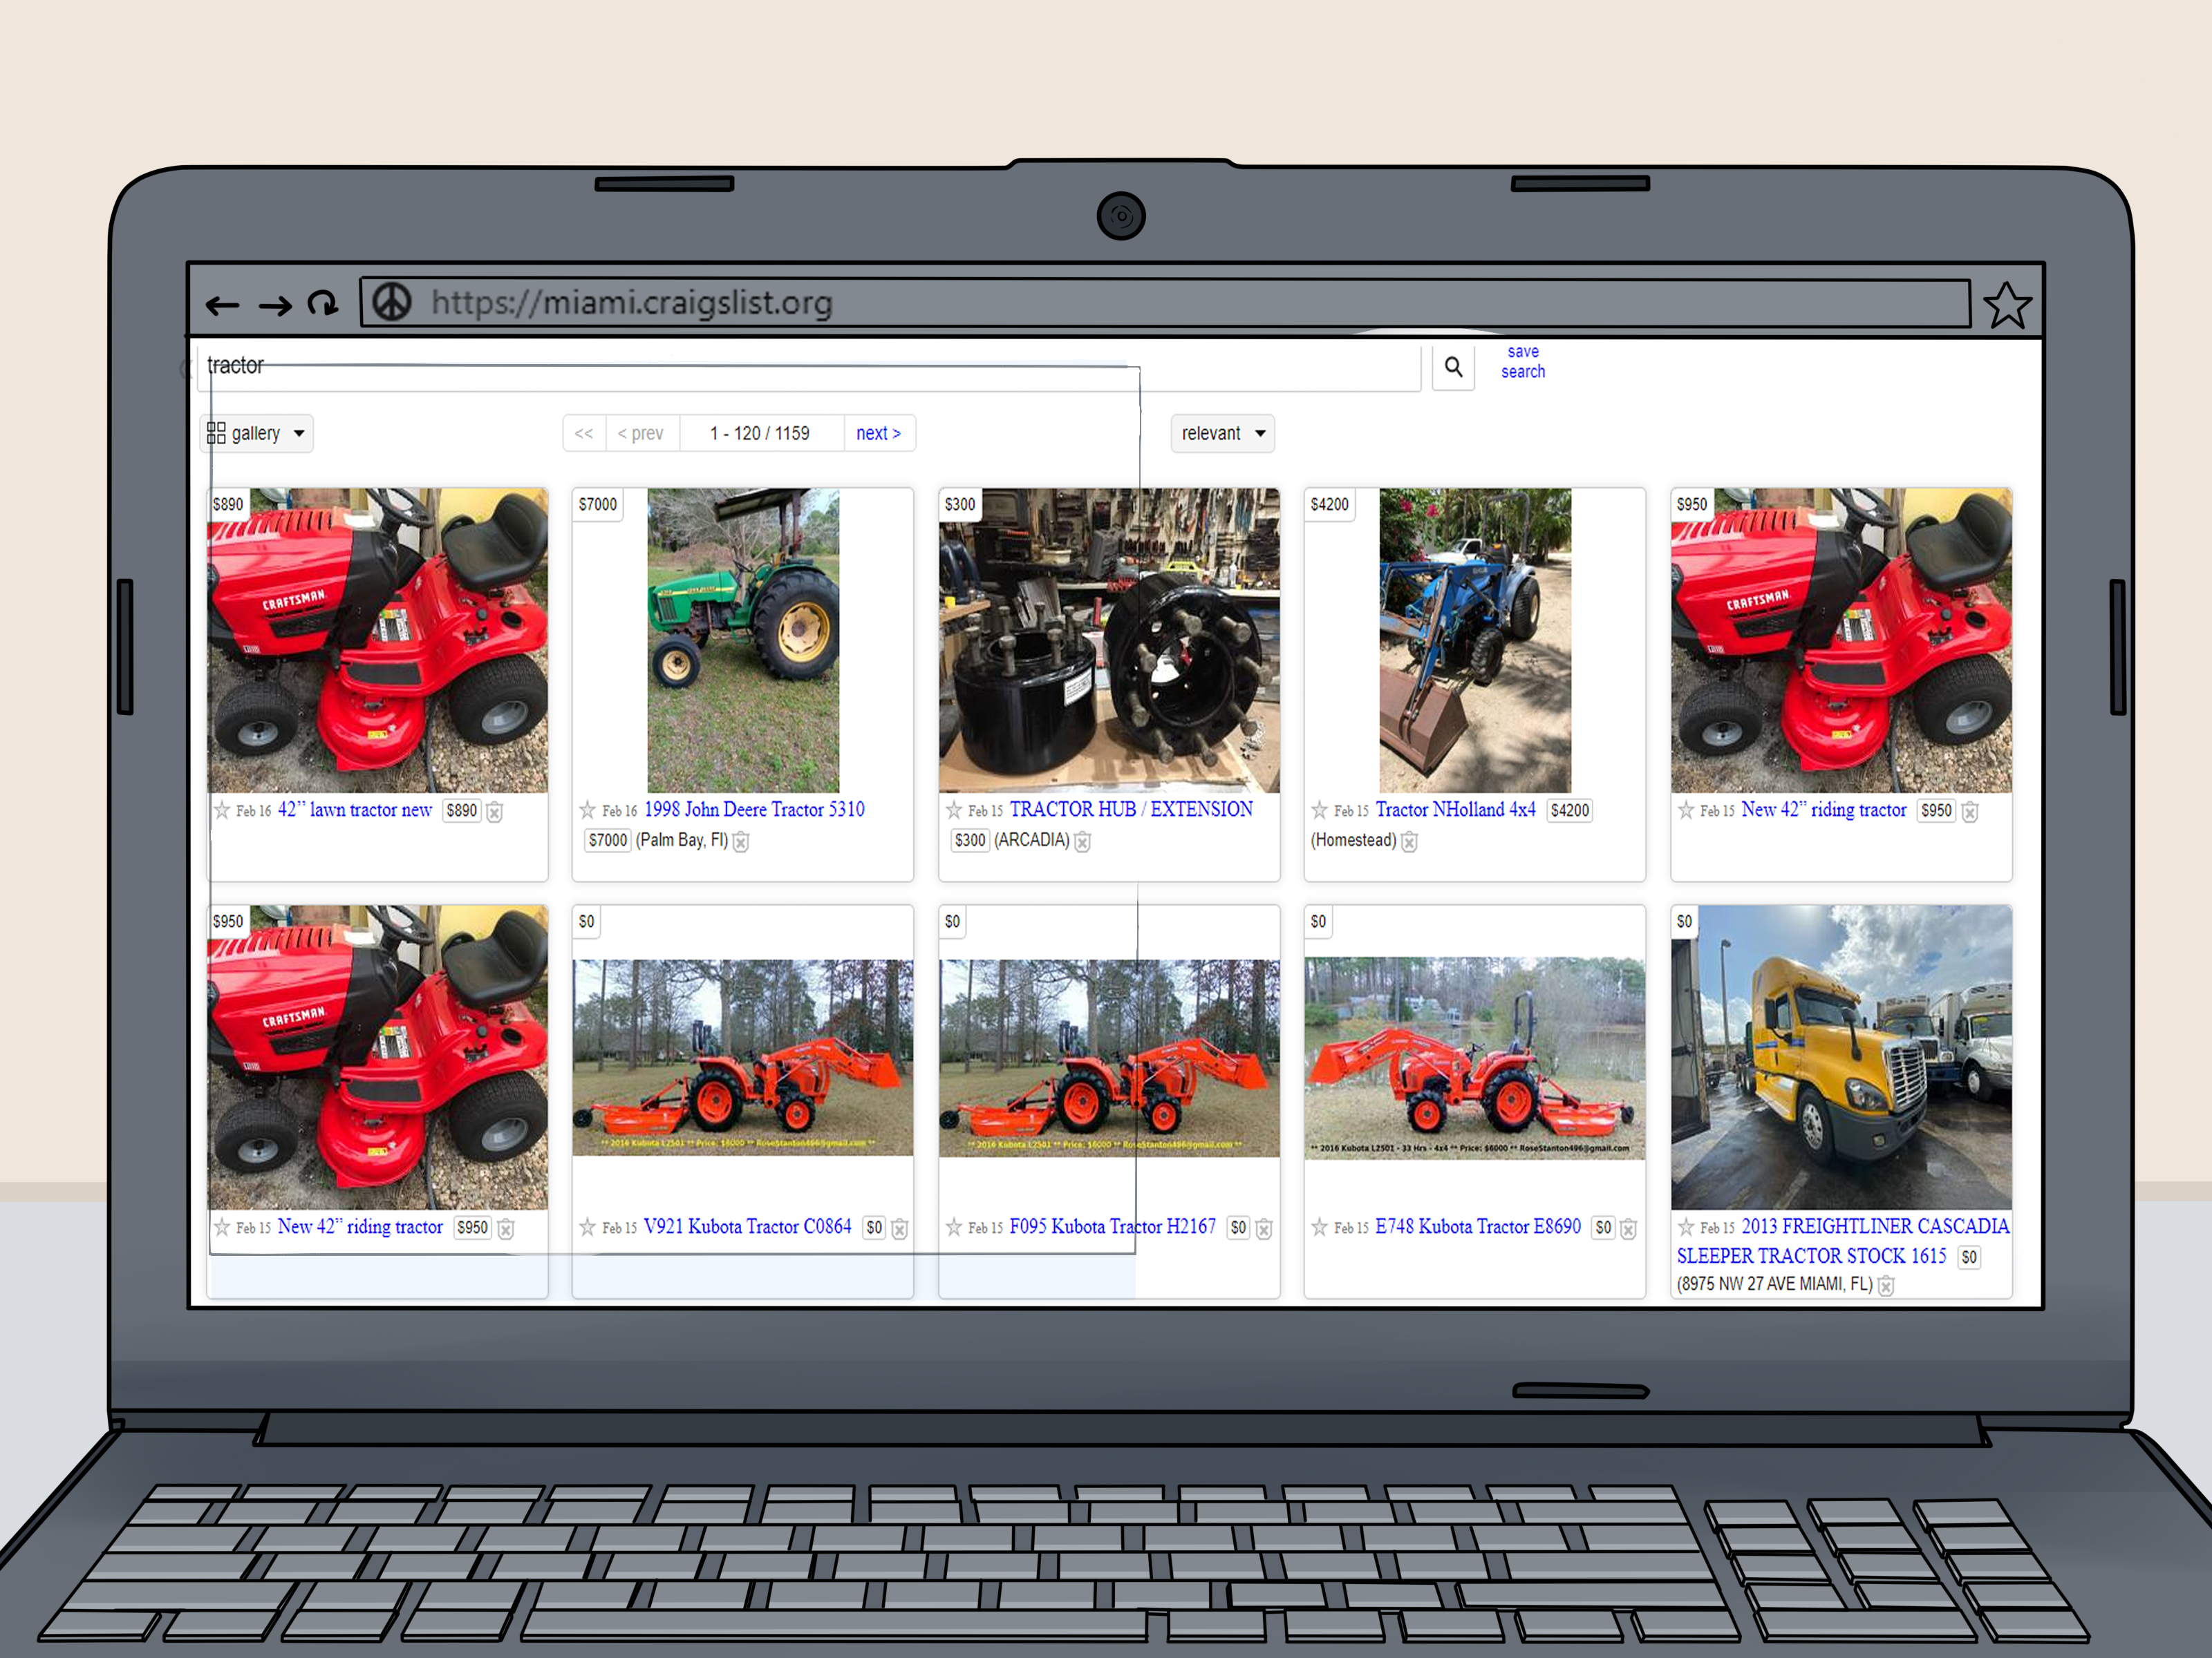Favorite the Tractor NHolland 4x4 star
Screen dimensions: 2212x1658
(1319, 810)
